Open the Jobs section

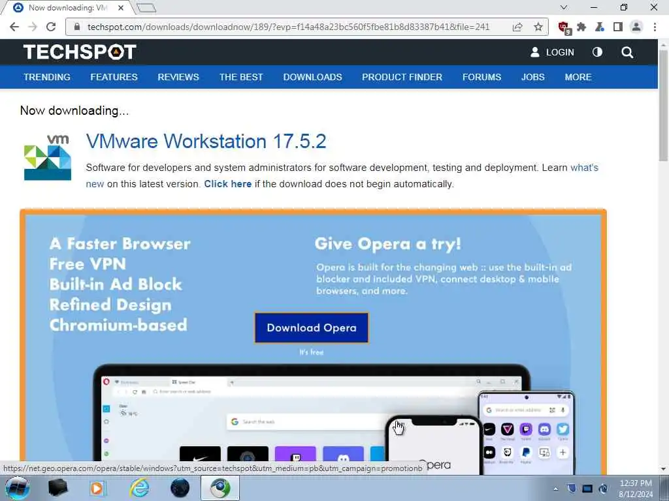pos(533,77)
